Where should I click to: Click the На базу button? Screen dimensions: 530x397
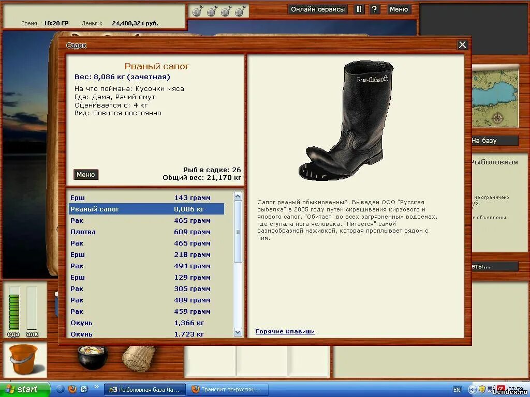495,141
